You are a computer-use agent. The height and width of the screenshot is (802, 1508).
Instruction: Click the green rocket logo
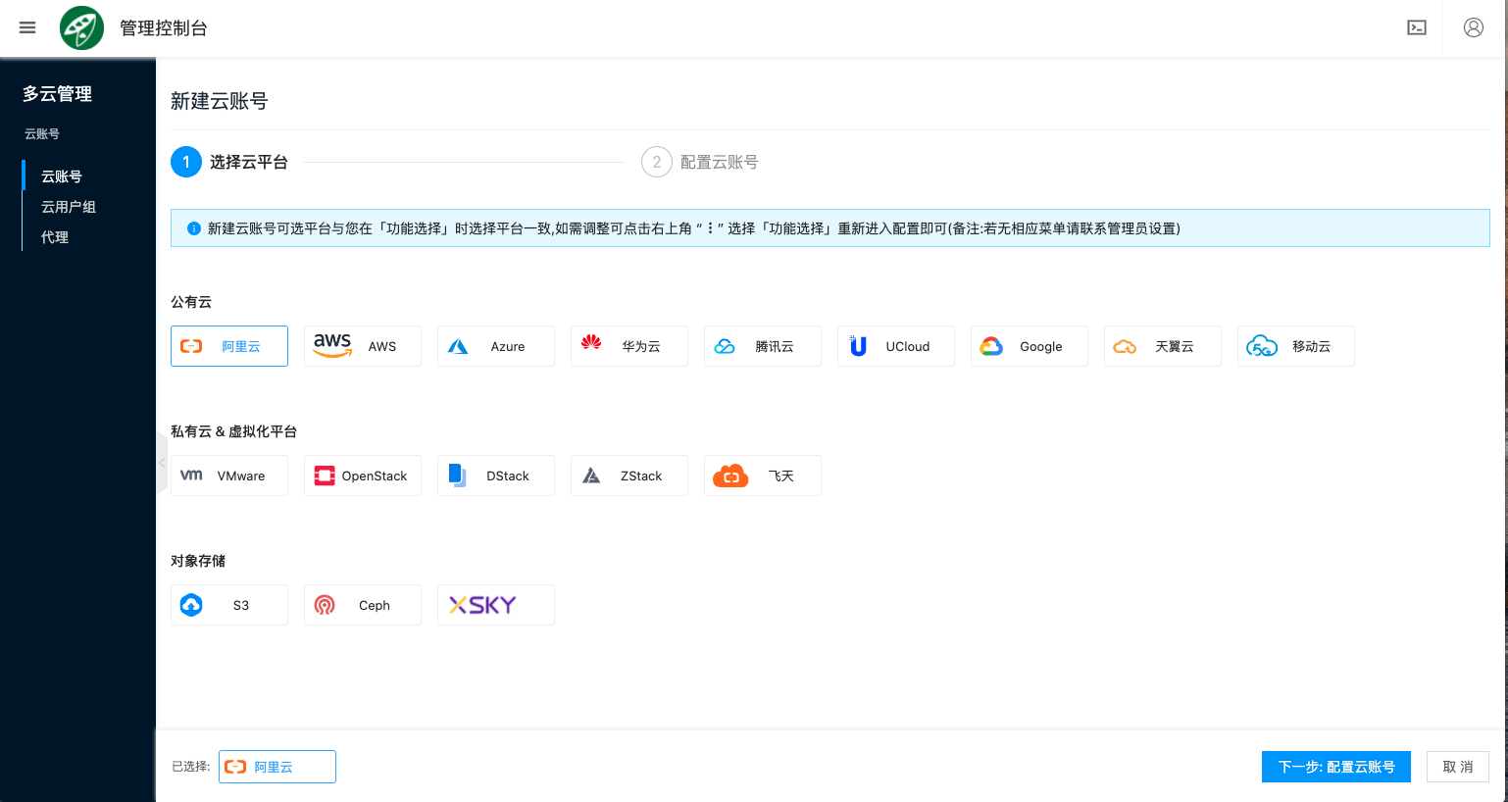82,27
